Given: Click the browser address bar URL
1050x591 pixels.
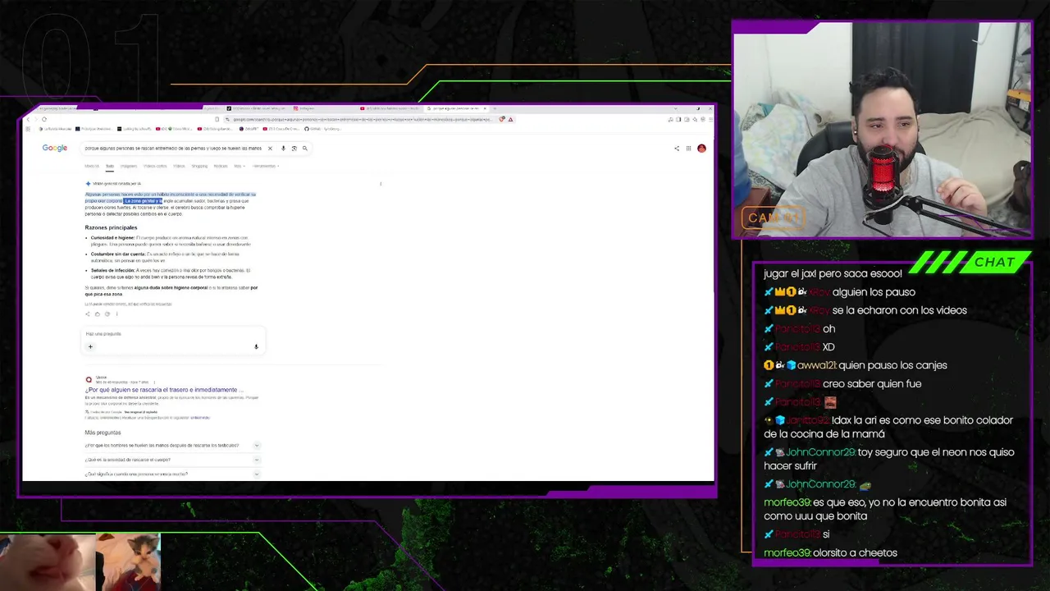Looking at the screenshot, I should coord(361,119).
